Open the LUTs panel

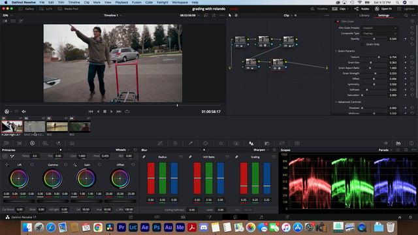click(46, 8)
